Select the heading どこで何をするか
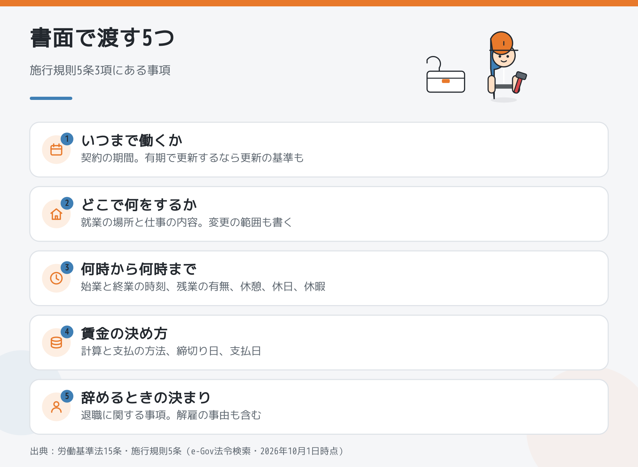Image resolution: width=638 pixels, height=467 pixels. (x=139, y=205)
